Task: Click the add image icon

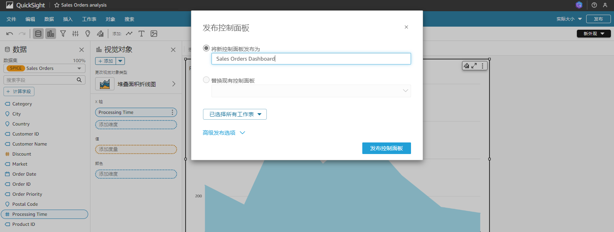Action: click(x=154, y=34)
